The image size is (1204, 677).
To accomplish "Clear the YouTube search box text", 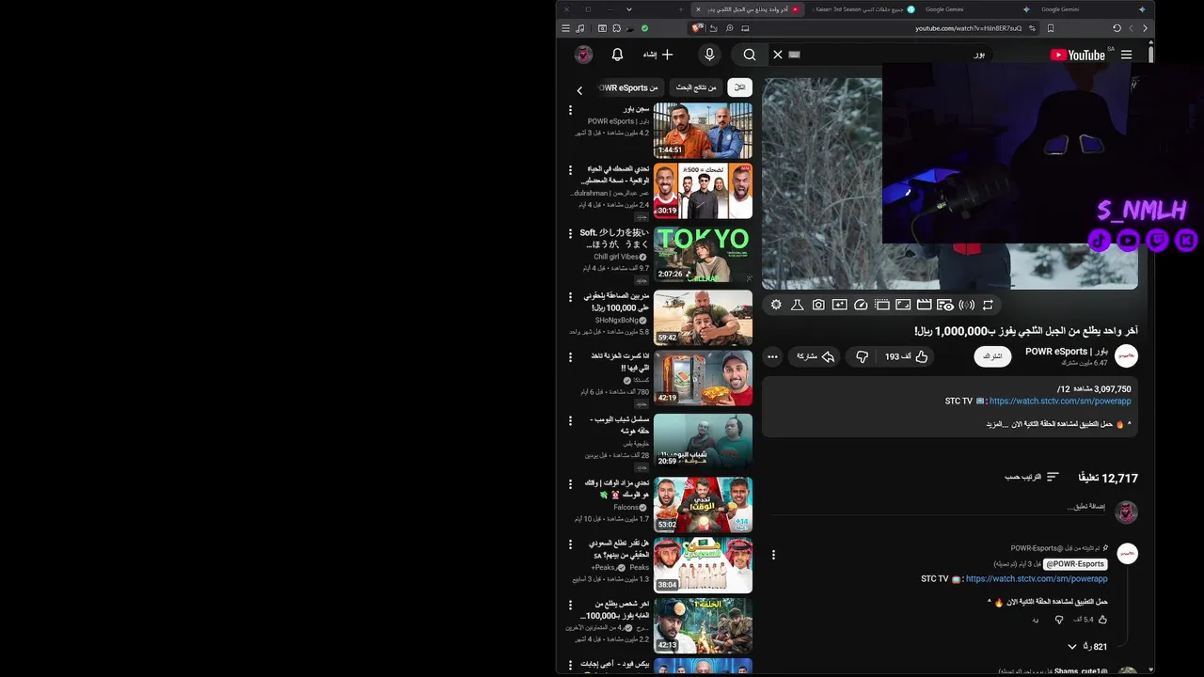I will pyautogui.click(x=778, y=55).
